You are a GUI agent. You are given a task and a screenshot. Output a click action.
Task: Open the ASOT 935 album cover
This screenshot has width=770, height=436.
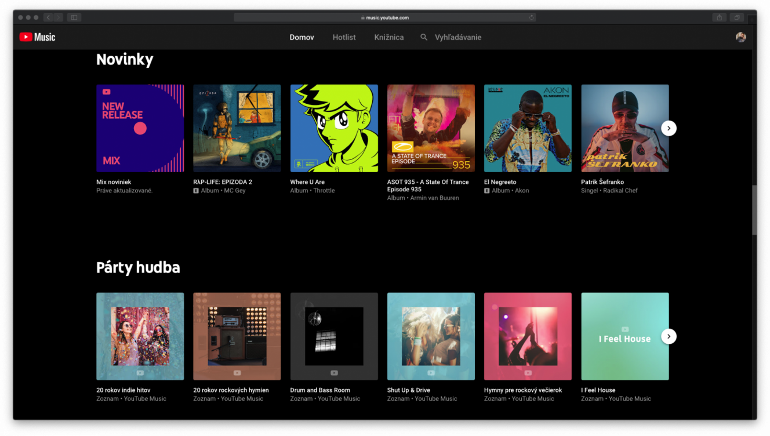(431, 128)
